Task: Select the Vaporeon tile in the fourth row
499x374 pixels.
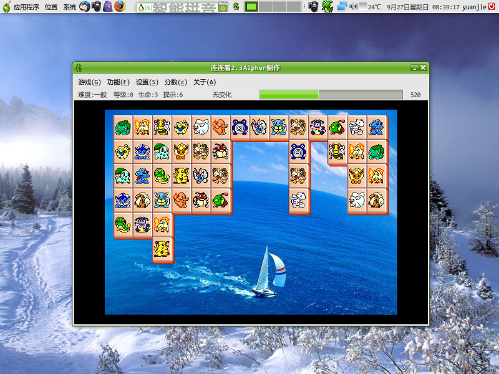Action: (123, 200)
